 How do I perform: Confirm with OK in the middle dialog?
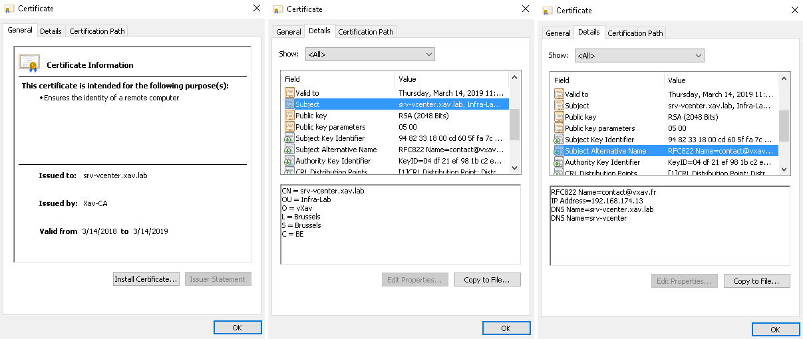pos(506,328)
